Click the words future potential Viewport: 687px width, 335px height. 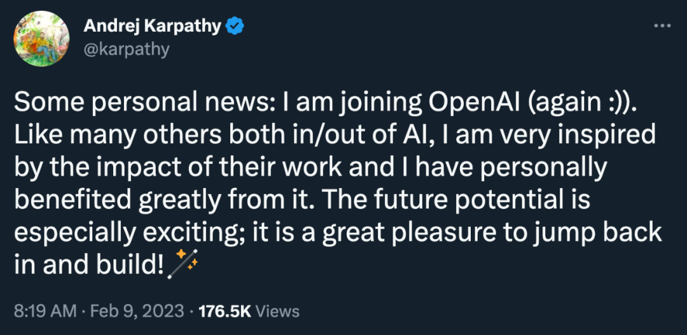pyautogui.click(x=464, y=200)
